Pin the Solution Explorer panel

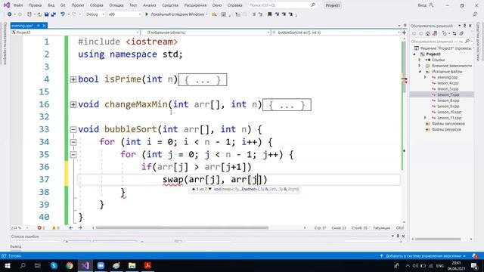tap(464, 26)
